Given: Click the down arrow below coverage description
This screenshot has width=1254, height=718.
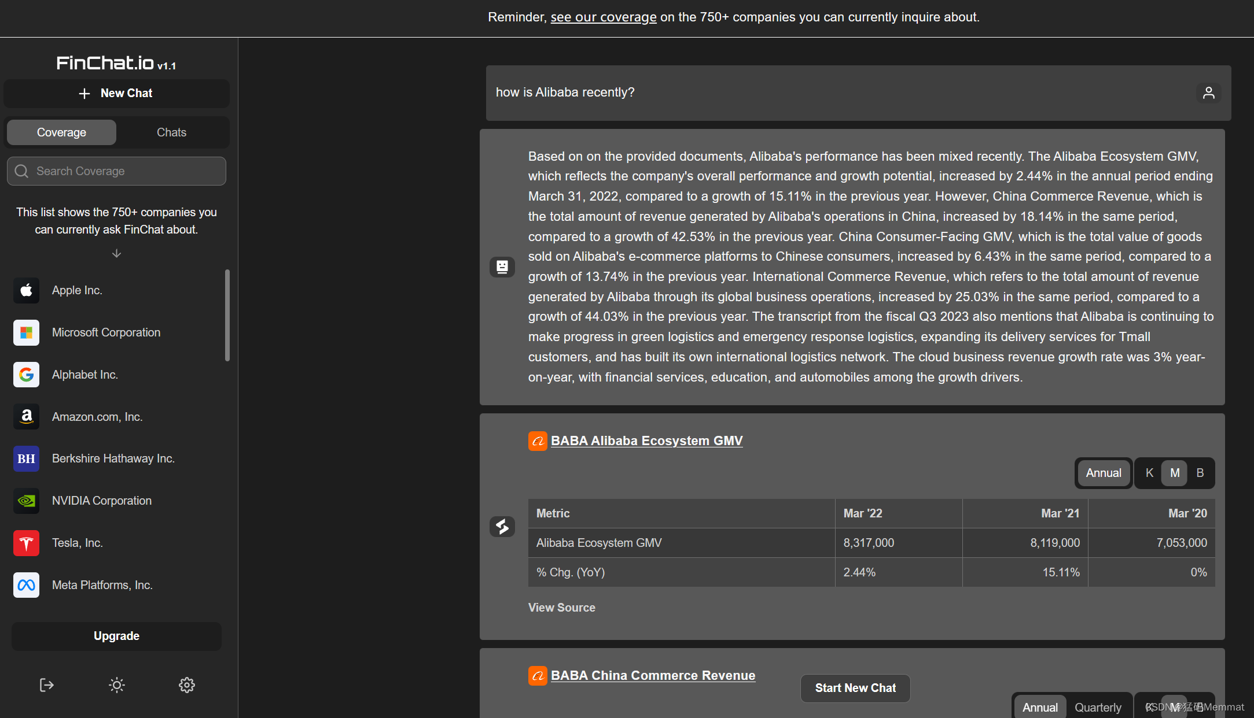Looking at the screenshot, I should (116, 253).
